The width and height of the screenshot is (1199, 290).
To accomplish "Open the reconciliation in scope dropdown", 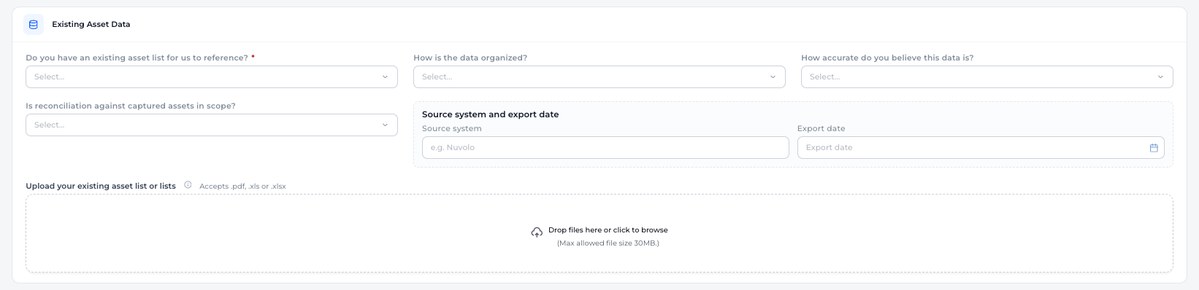I will pos(212,125).
